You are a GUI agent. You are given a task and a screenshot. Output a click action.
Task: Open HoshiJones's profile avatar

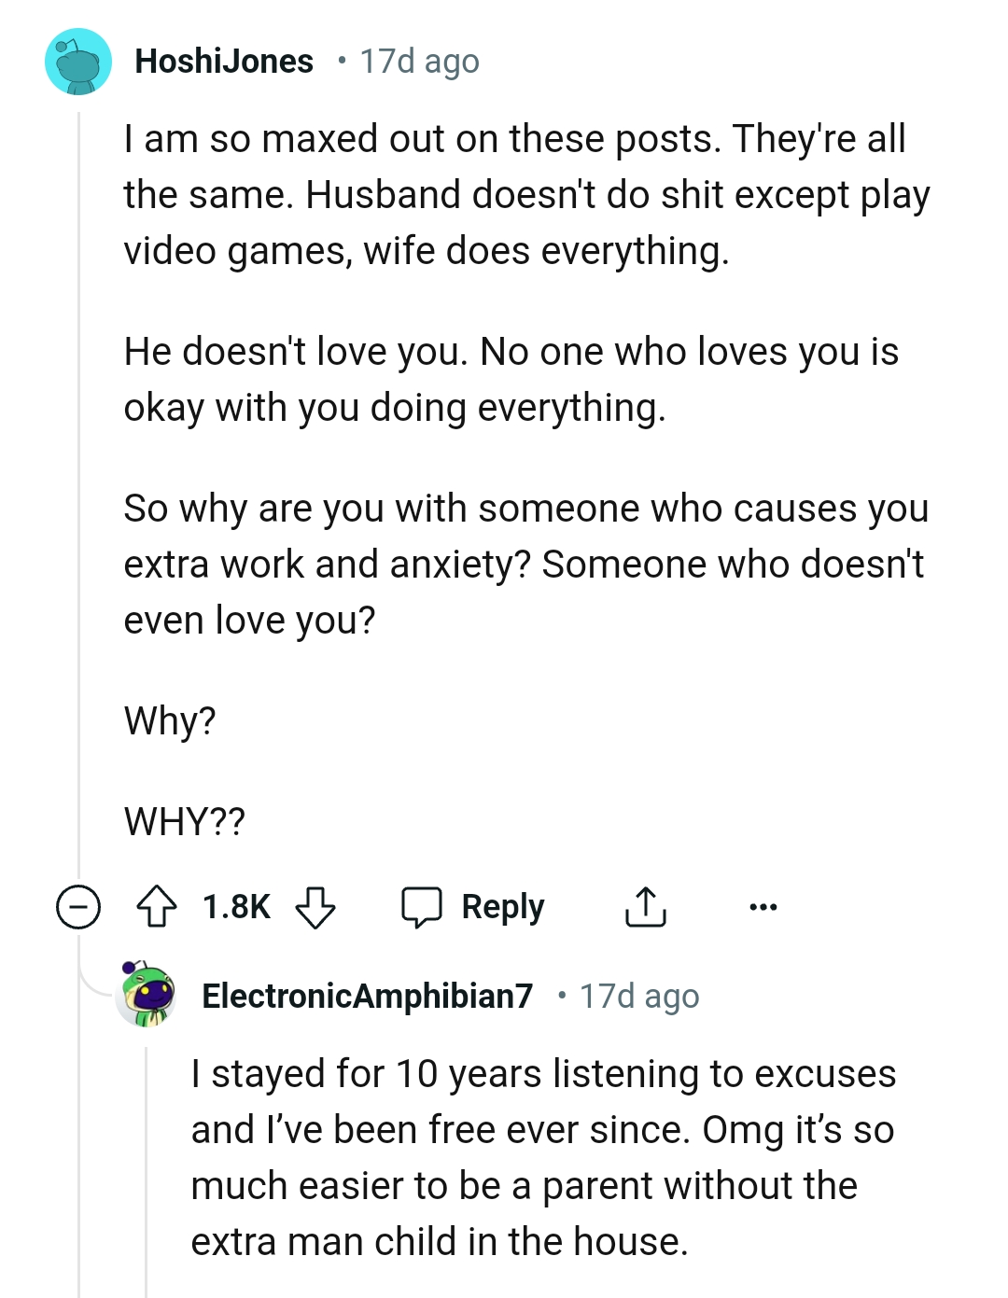coord(77,61)
